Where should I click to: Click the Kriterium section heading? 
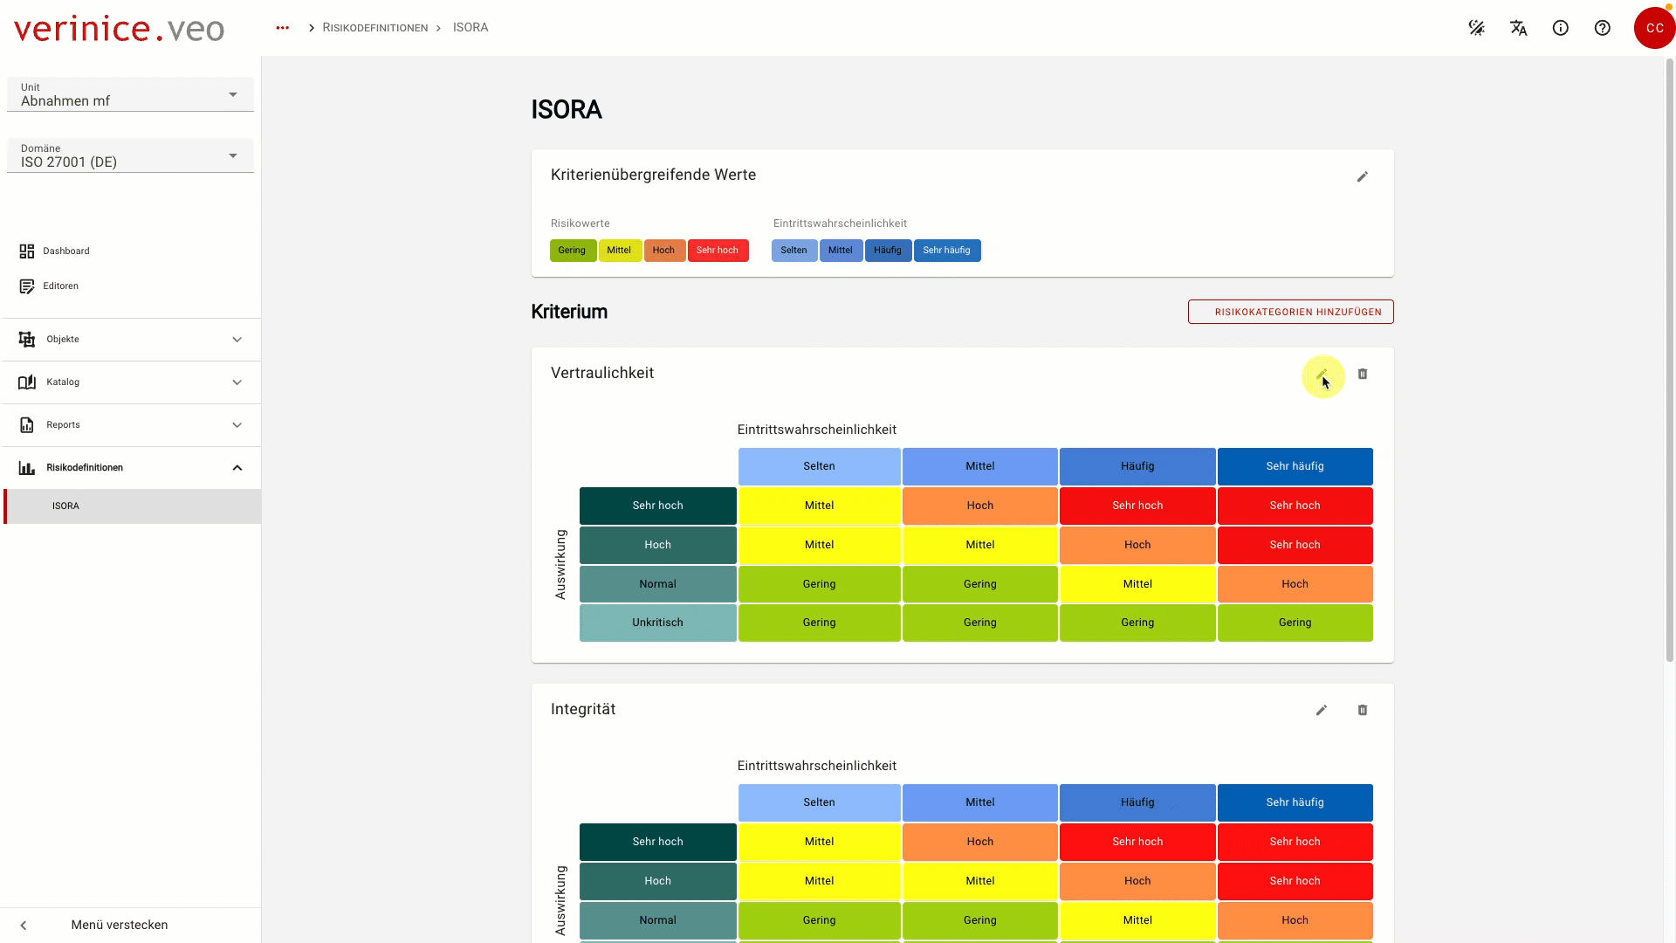(569, 312)
